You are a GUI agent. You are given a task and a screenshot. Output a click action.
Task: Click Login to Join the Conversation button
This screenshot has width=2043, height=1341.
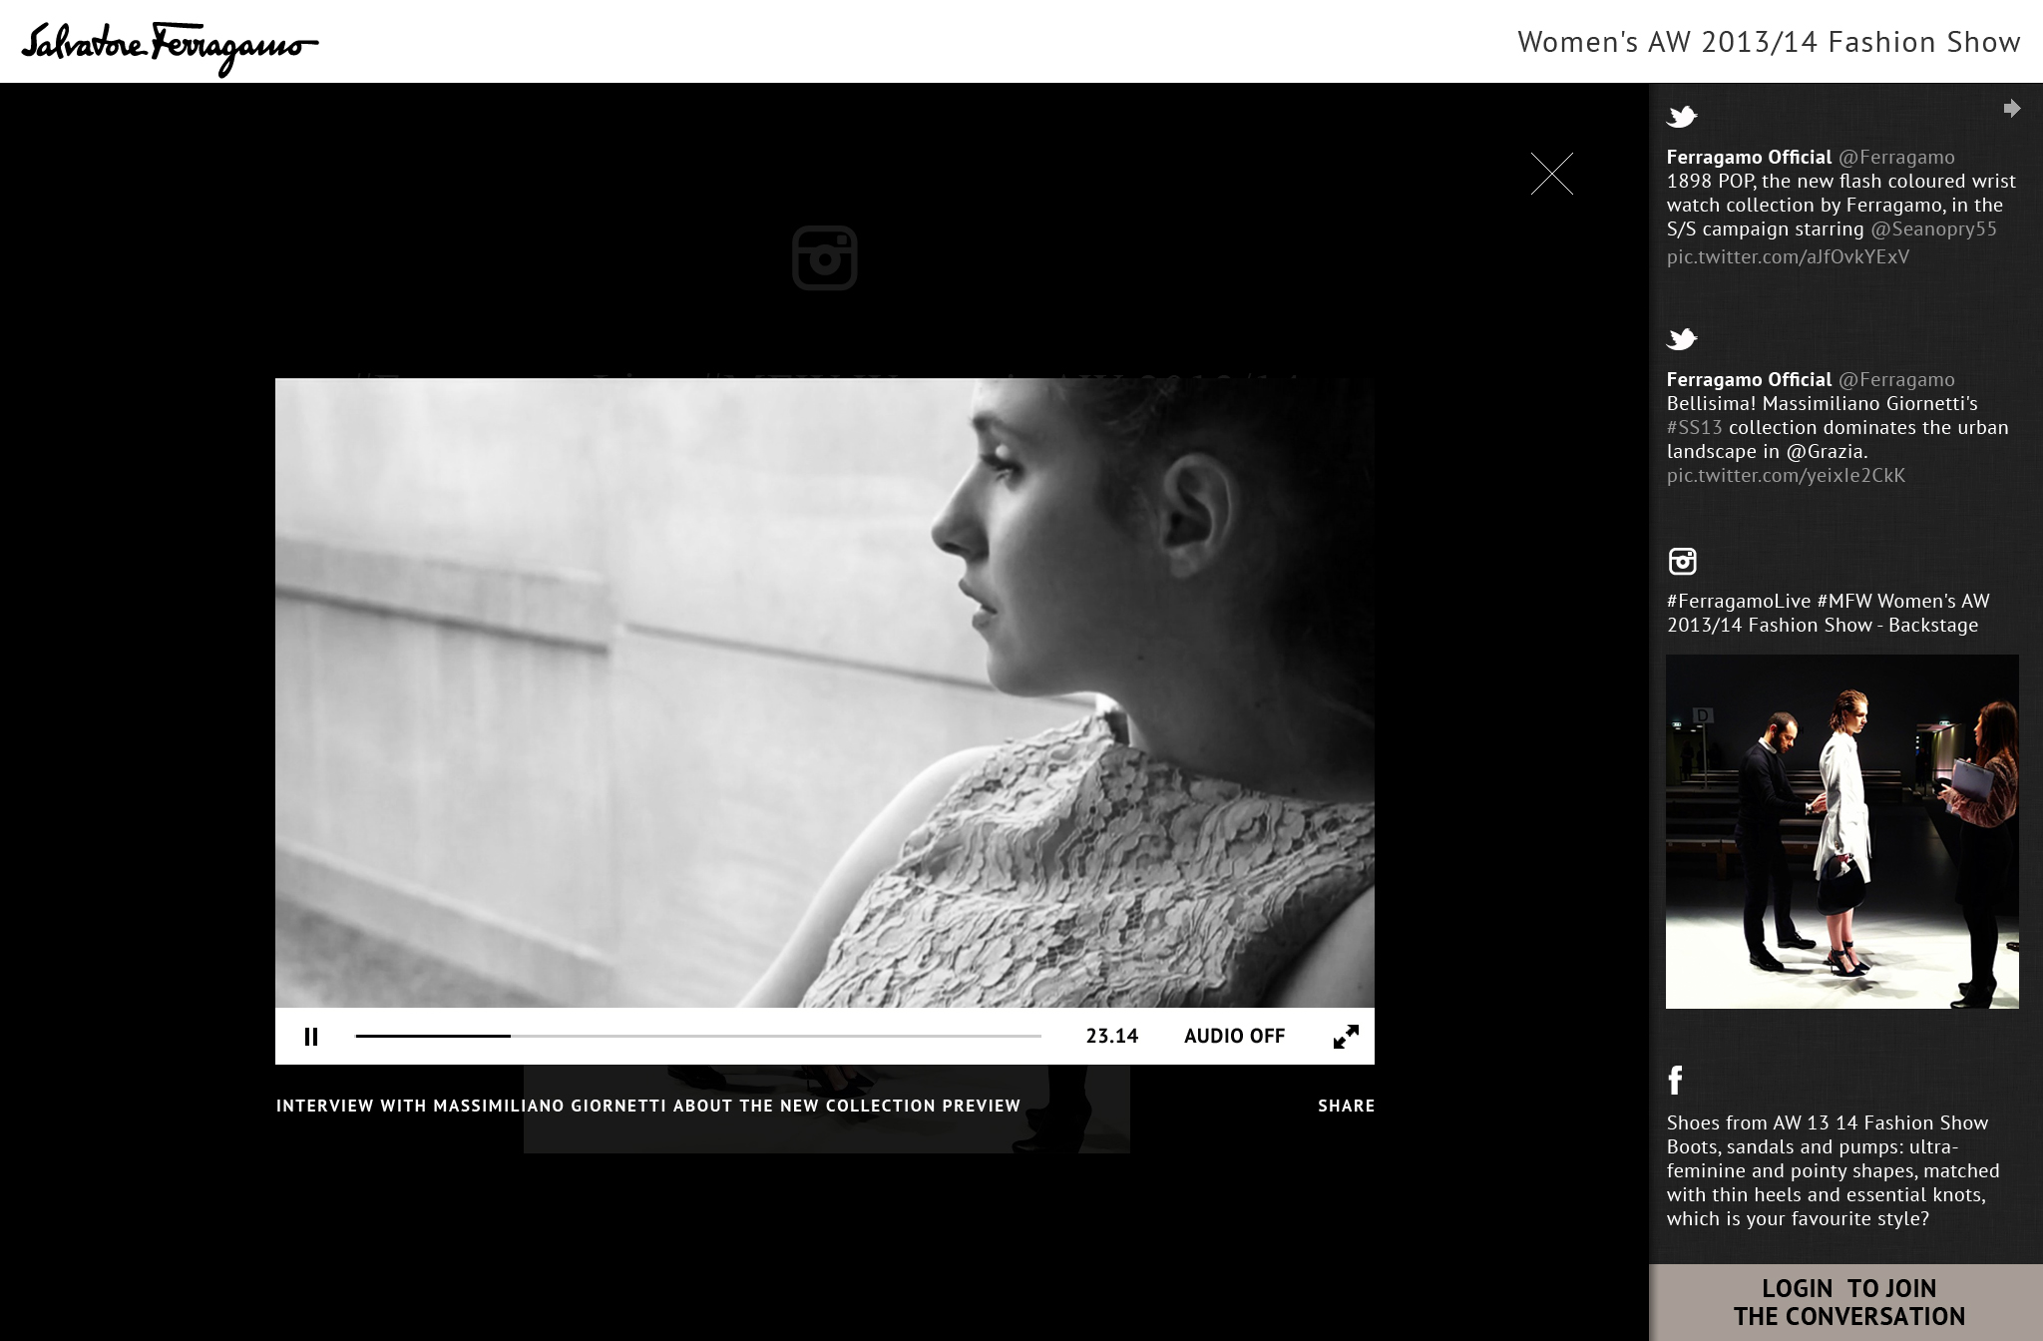coord(1846,1302)
